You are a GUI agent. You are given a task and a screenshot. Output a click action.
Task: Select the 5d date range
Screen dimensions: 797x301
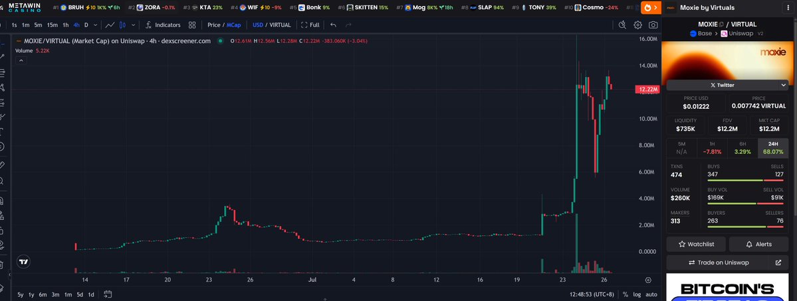pyautogui.click(x=80, y=294)
